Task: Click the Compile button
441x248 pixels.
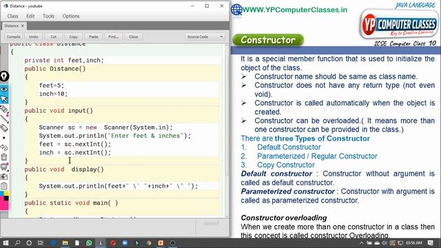Action: point(13,37)
